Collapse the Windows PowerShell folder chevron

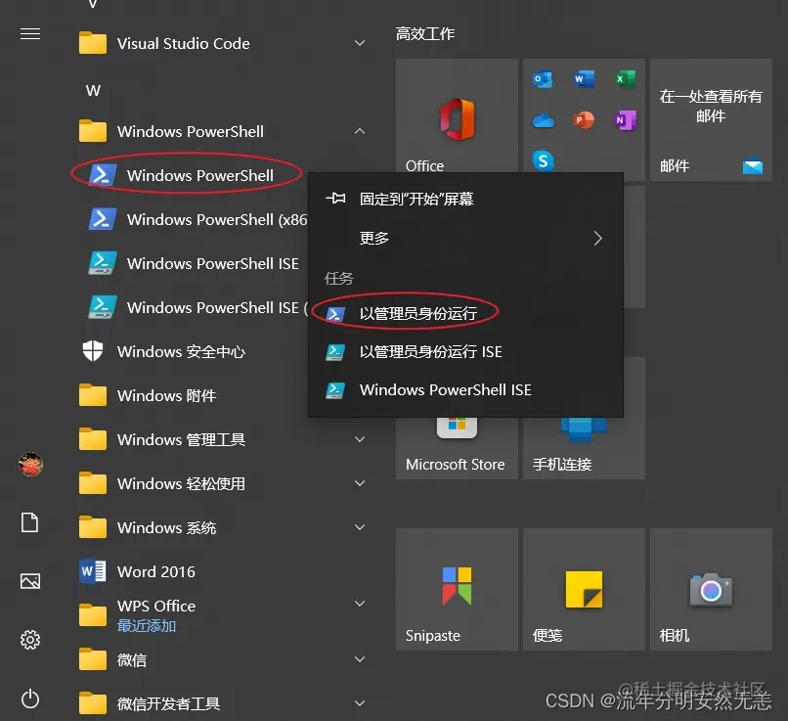pos(360,131)
